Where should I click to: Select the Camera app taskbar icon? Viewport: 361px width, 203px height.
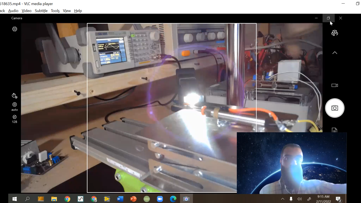coord(186,199)
